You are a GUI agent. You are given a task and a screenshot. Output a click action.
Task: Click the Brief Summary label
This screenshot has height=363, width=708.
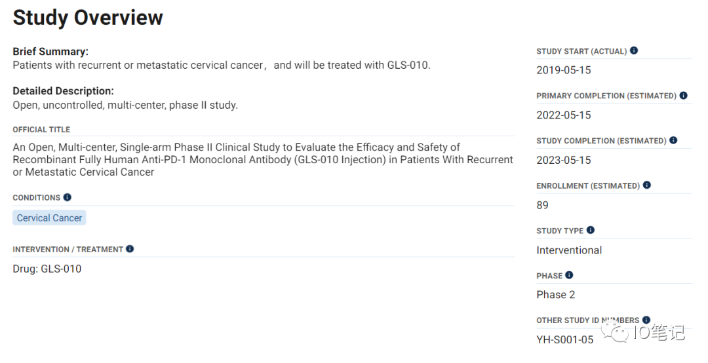click(50, 52)
